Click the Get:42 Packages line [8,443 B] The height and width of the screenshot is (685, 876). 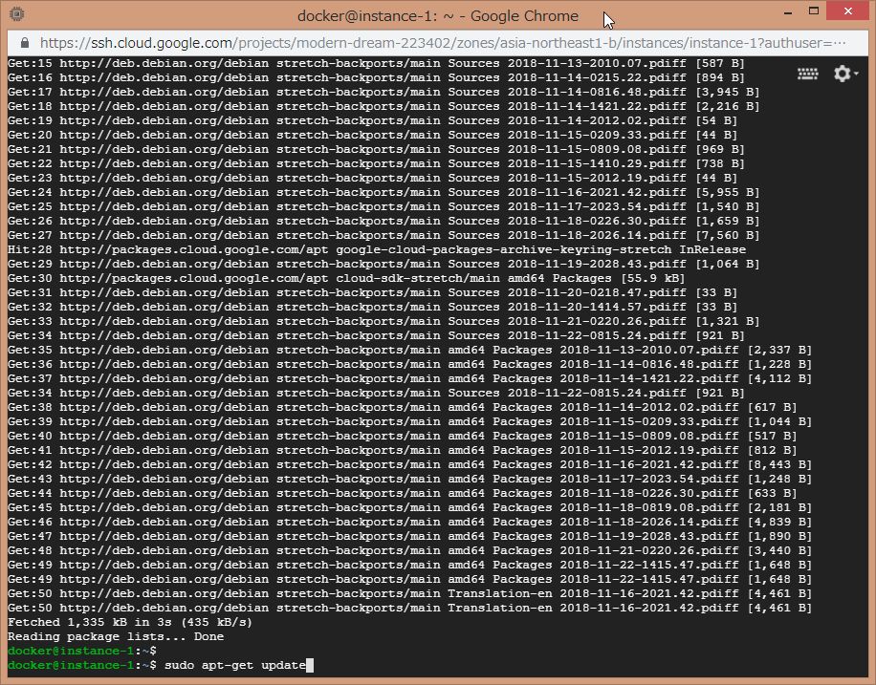coord(409,464)
